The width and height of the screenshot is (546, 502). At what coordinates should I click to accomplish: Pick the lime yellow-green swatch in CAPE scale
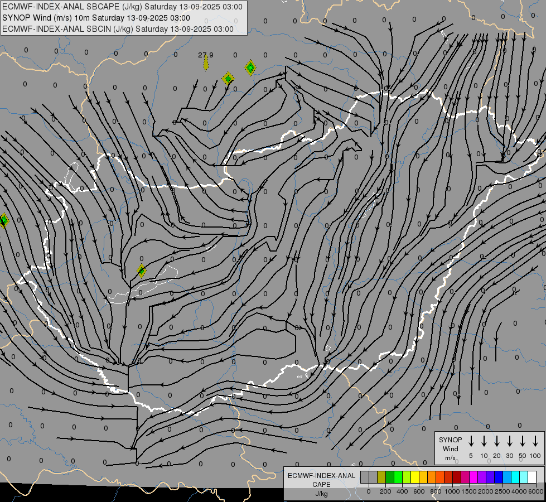click(407, 477)
